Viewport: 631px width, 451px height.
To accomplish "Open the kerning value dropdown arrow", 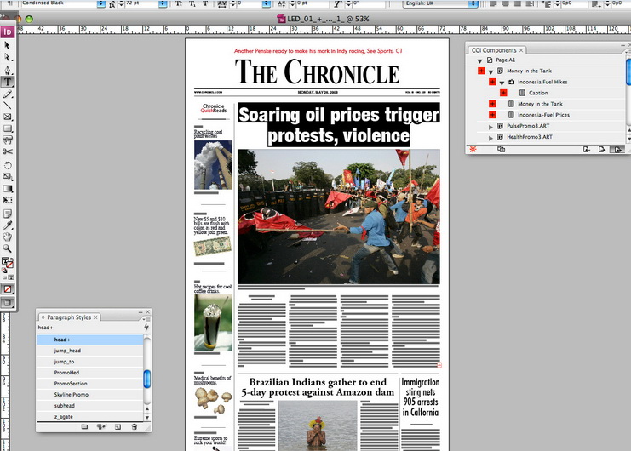I will pyautogui.click(x=267, y=4).
